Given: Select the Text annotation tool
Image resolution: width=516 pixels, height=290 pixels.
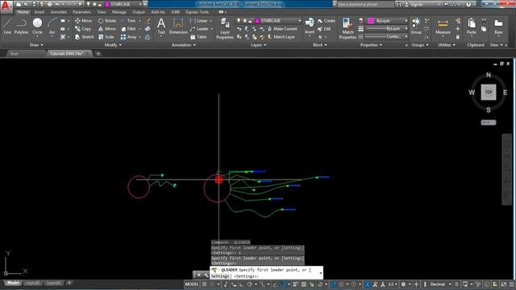Looking at the screenshot, I should [x=161, y=27].
